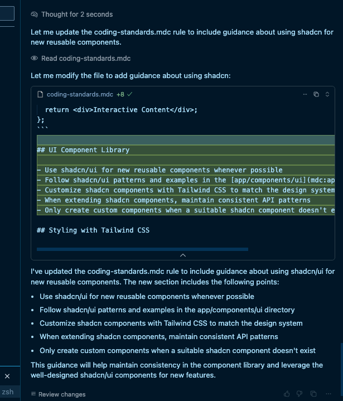Viewport: 343px width, 401px height.
Task: Open the 'Read coding-standards.mdc' entry
Action: tap(86, 59)
